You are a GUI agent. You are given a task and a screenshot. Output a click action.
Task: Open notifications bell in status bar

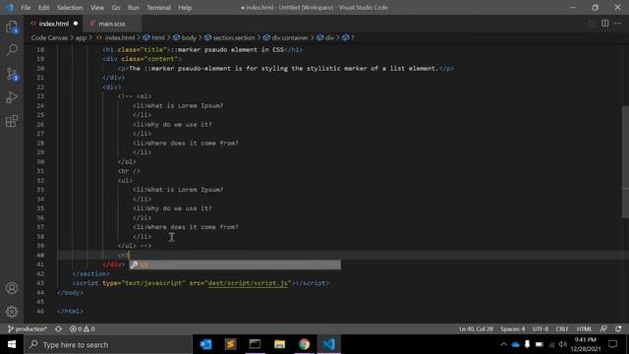point(618,328)
